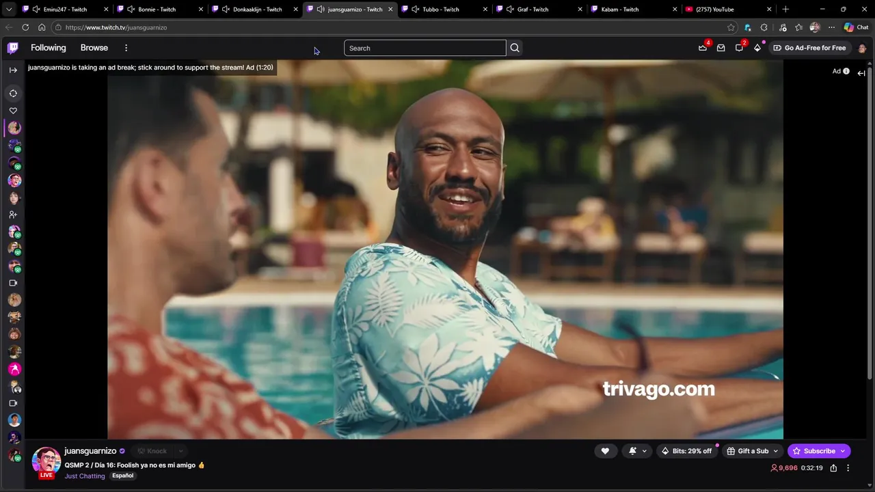
Task: Click the Subscribe button
Action: [819, 451]
